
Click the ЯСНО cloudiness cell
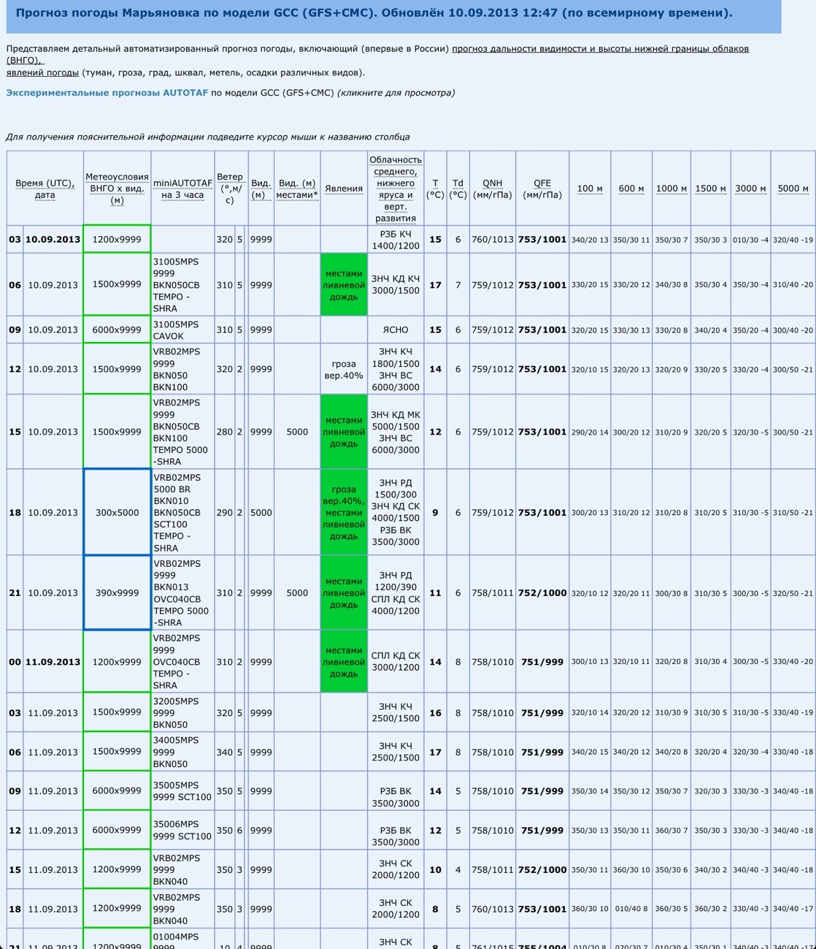pyautogui.click(x=395, y=329)
